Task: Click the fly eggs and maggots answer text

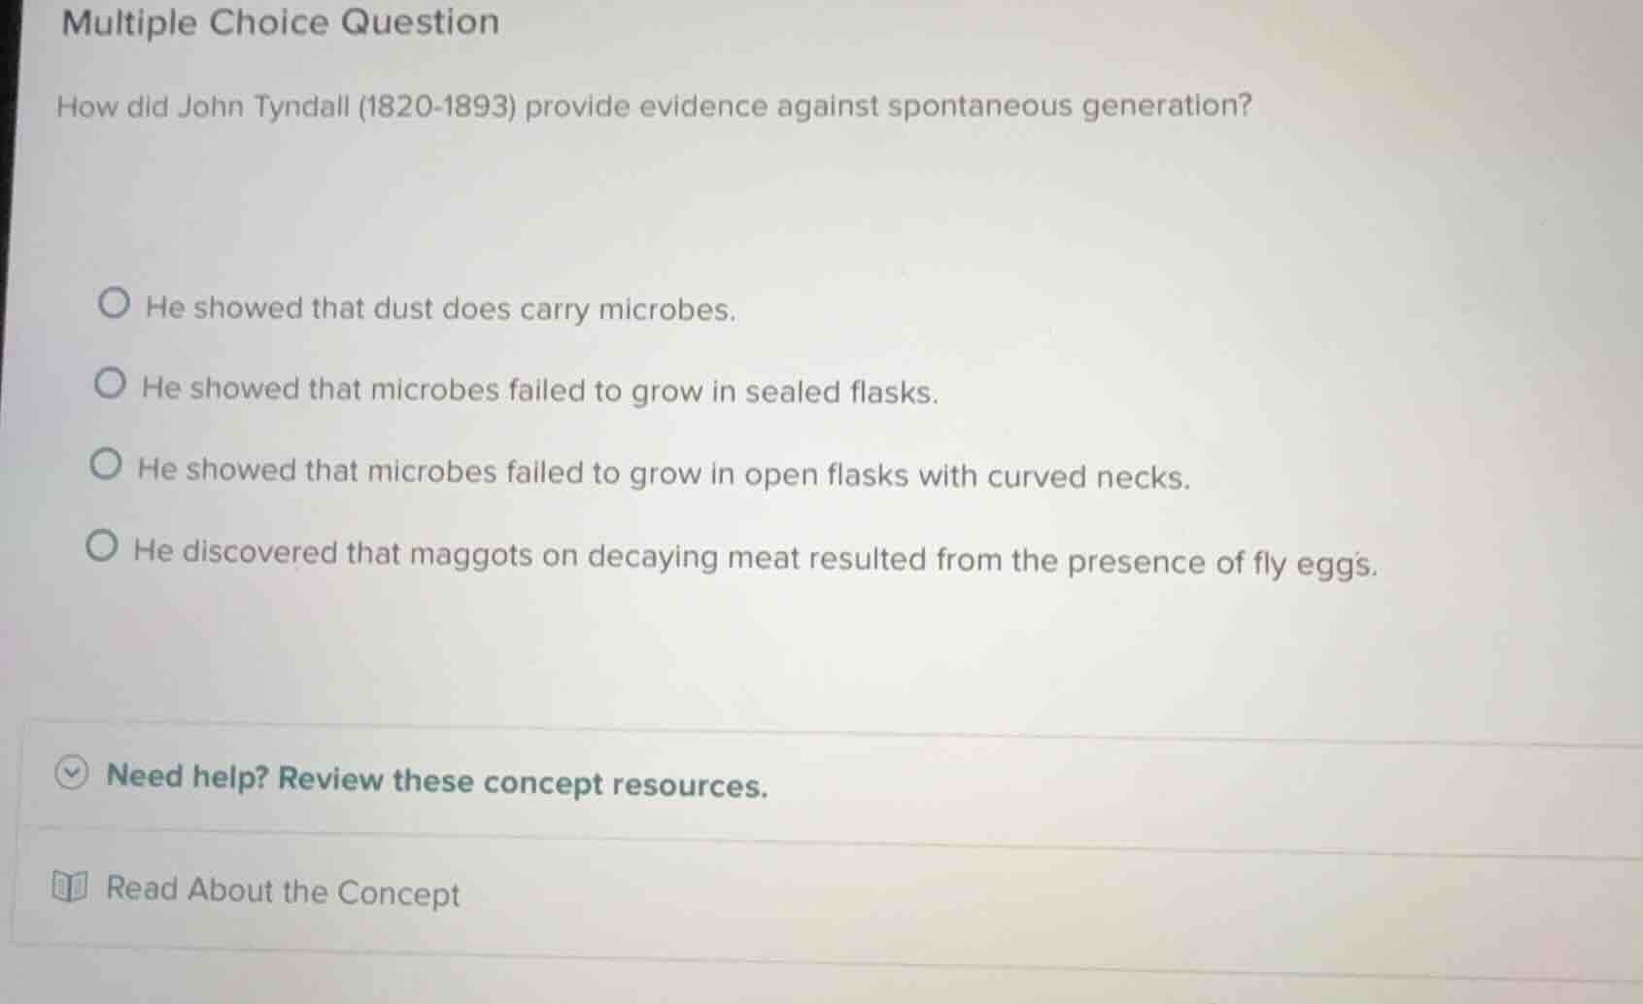Action: pos(753,557)
